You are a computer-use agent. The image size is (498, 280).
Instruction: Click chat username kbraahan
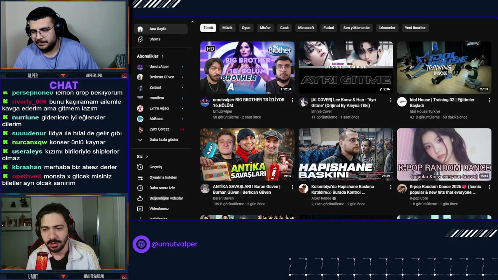pyautogui.click(x=26, y=167)
